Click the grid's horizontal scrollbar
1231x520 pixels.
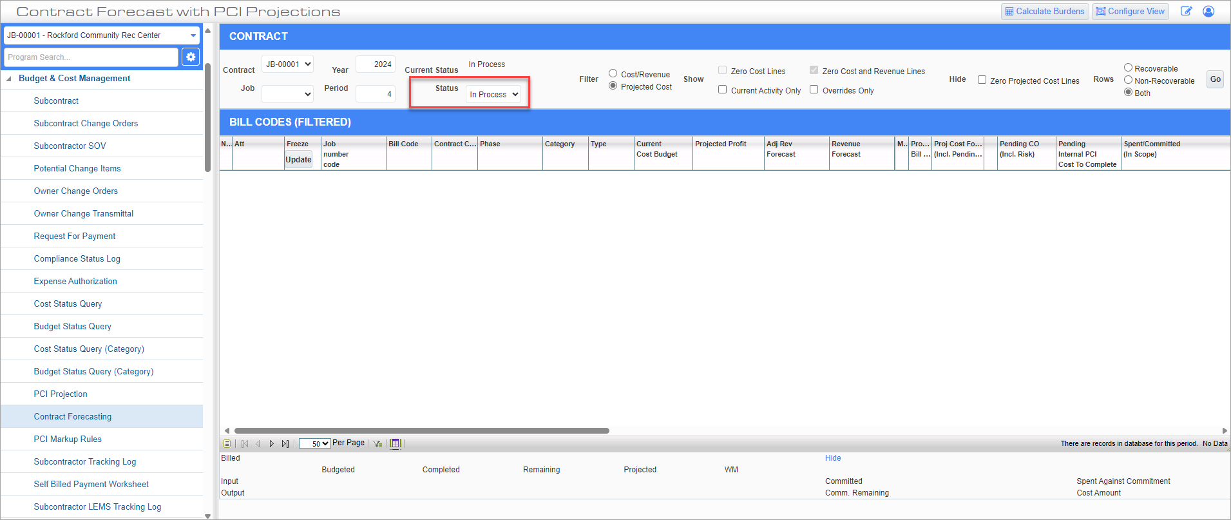[421, 430]
